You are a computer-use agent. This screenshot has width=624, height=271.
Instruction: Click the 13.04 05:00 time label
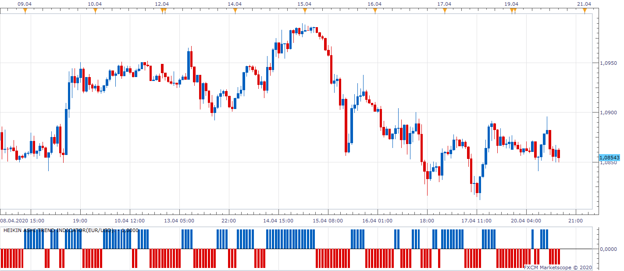[x=179, y=221]
